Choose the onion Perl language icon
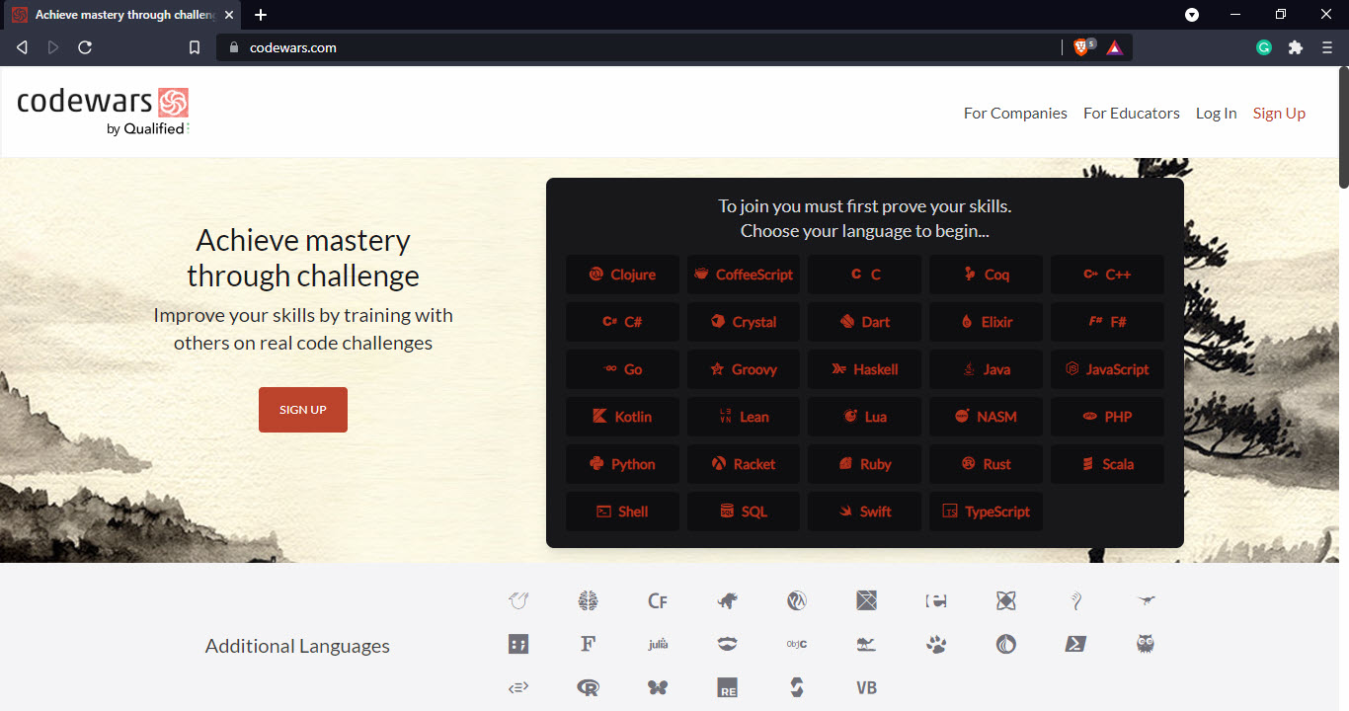 tap(1006, 644)
